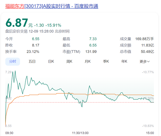Open the 月K chart tab
Image resolution: width=161 pixels, height=136 pixels.
click(88, 61)
